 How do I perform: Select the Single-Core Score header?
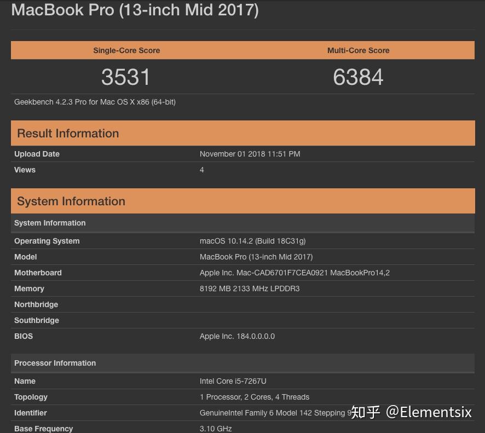coord(126,50)
